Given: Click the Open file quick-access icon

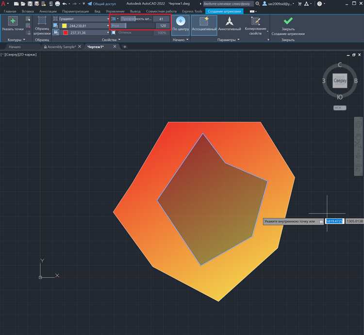Looking at the screenshot, I should (23, 4).
